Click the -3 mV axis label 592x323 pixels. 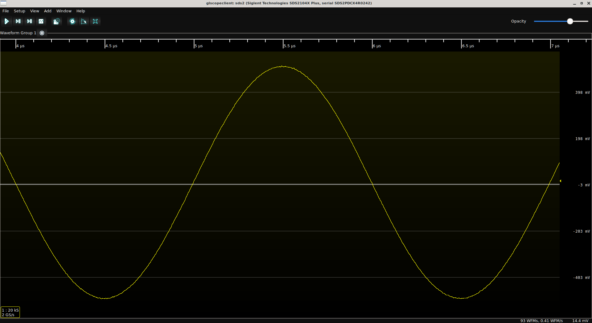[584, 185]
